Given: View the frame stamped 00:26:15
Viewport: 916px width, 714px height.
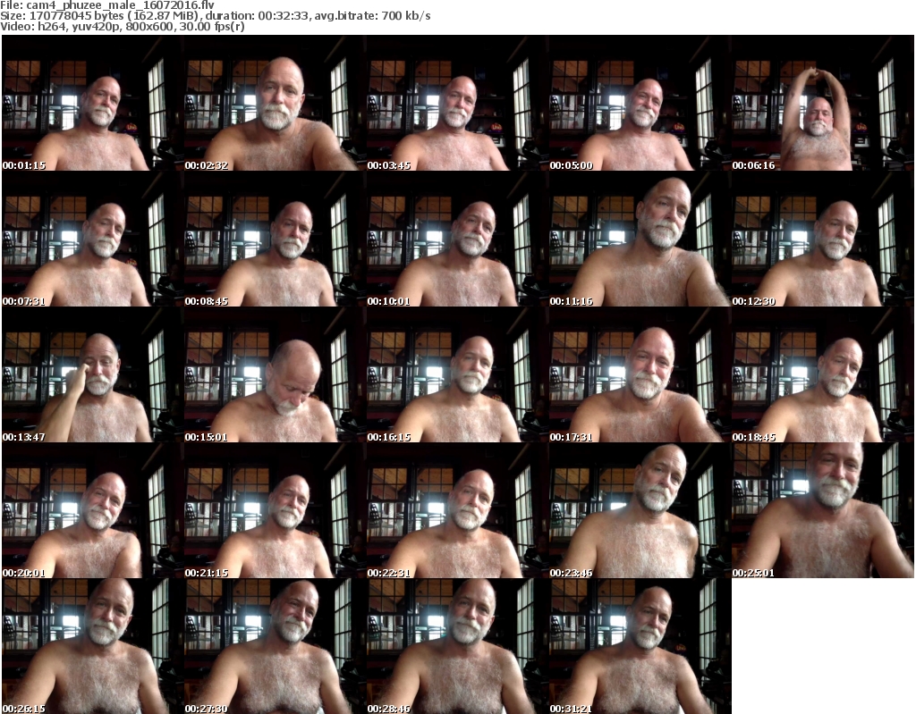Looking at the screenshot, I should coord(92,646).
